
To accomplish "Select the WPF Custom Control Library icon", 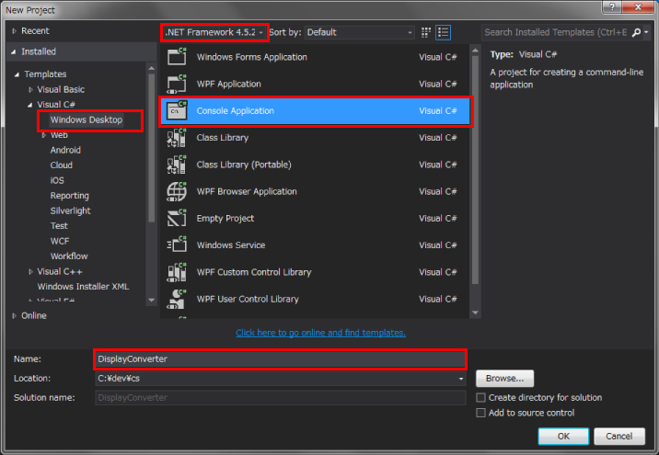I will 177,272.
